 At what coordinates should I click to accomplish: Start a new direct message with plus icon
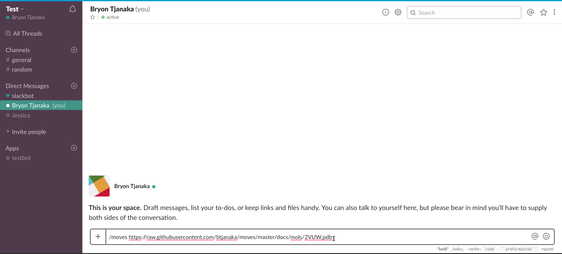[x=74, y=86]
